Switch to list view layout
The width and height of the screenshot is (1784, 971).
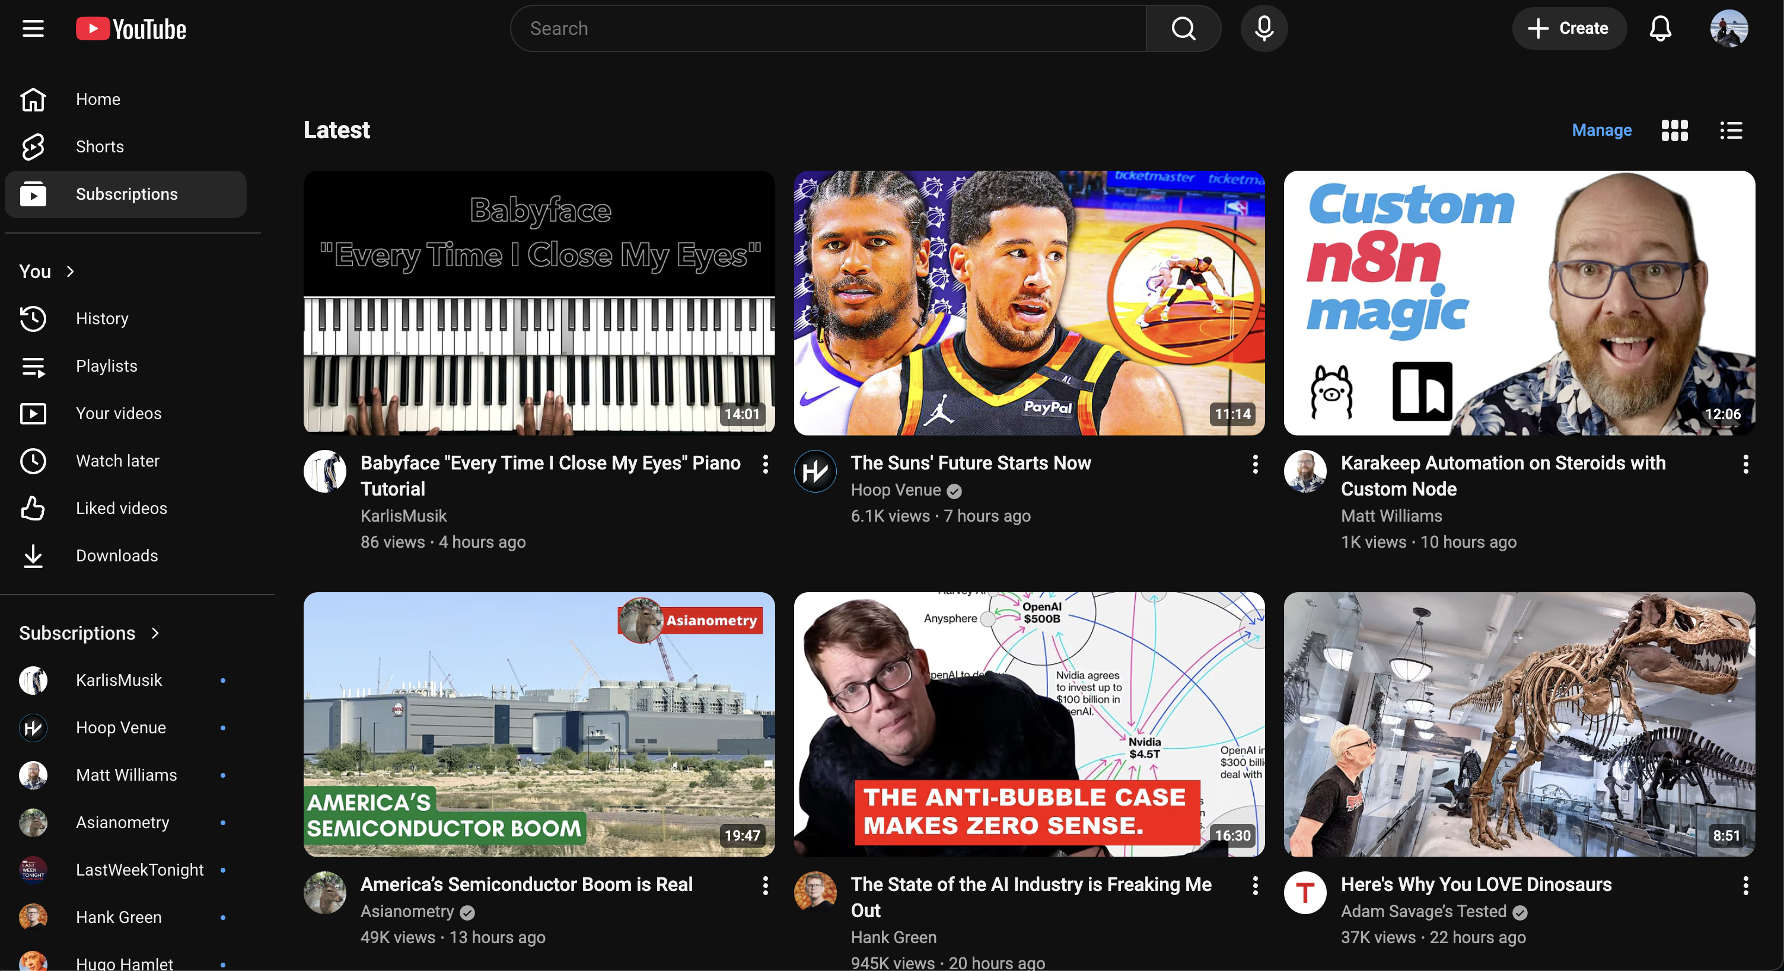click(1731, 130)
